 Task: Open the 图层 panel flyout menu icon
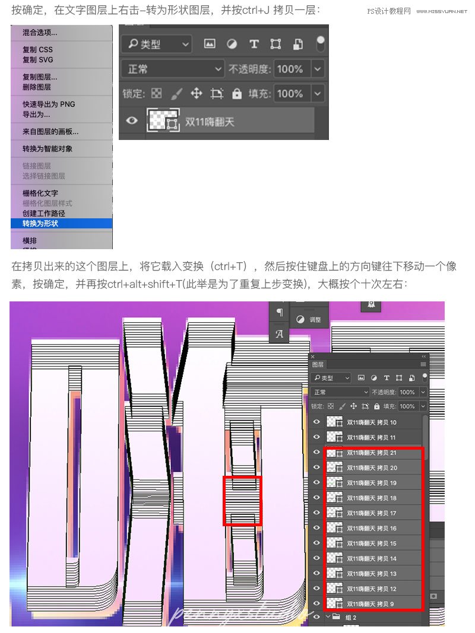point(423,364)
